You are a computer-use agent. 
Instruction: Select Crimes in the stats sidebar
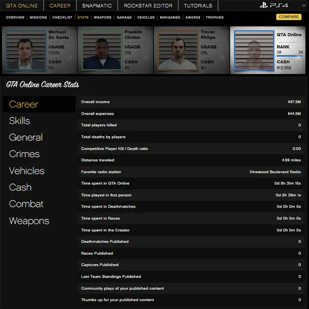(x=24, y=154)
